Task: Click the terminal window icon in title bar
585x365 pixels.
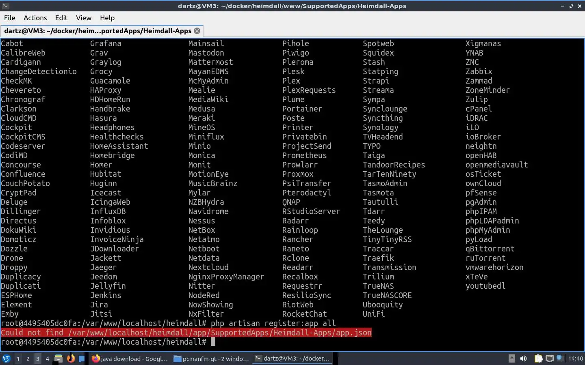Action: point(5,6)
